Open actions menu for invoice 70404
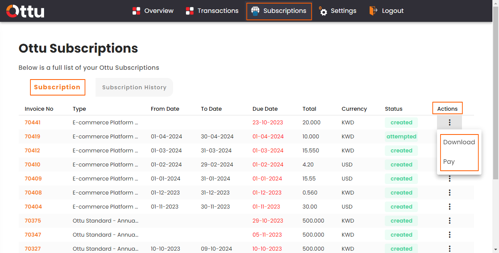Image resolution: width=499 pixels, height=253 pixels. click(x=449, y=207)
